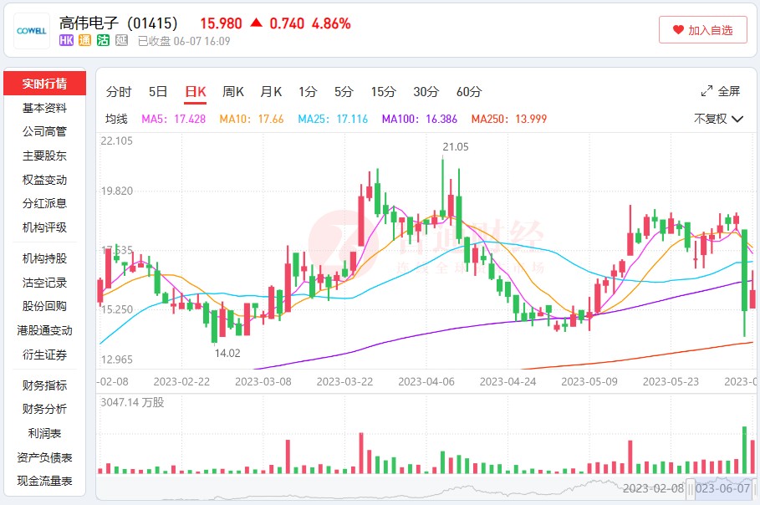Open 财务指标 in the sidebar

tap(45, 385)
